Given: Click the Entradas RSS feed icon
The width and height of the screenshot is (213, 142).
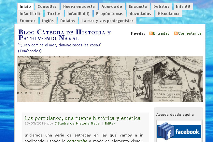Looking at the screenshot, I should click(x=151, y=33).
